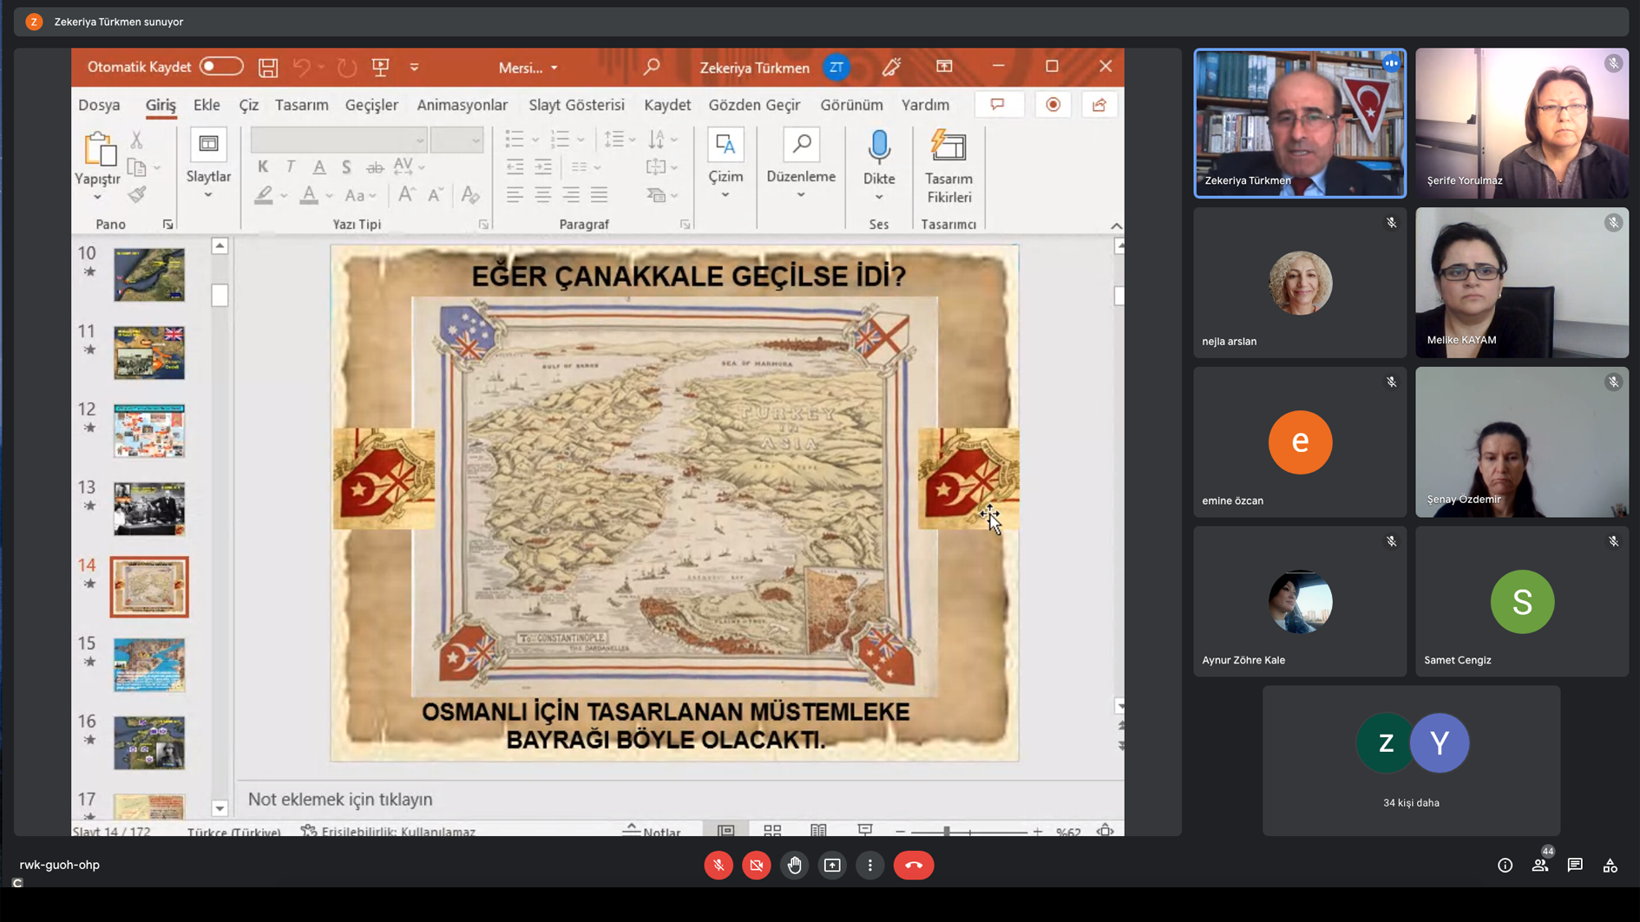The width and height of the screenshot is (1640, 922).
Task: Select slide 16 thumbnail
Action: pos(149,743)
